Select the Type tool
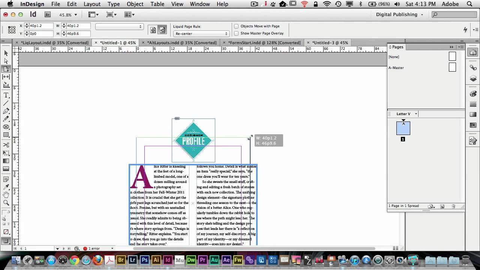Image resolution: width=480 pixels, height=270 pixels. click(6, 95)
